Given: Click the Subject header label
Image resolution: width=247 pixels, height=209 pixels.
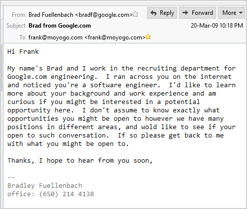Looking at the screenshot, I should (x=16, y=26).
